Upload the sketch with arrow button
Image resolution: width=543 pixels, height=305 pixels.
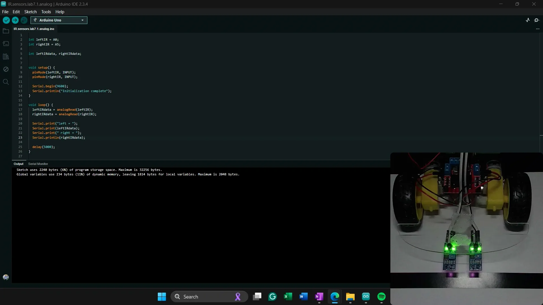[15, 20]
